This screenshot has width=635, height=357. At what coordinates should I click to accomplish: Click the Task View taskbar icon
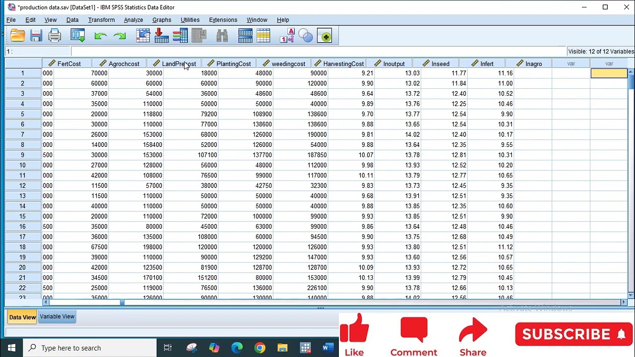click(168, 348)
